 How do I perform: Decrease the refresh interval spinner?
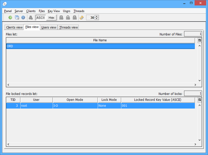(97, 19)
